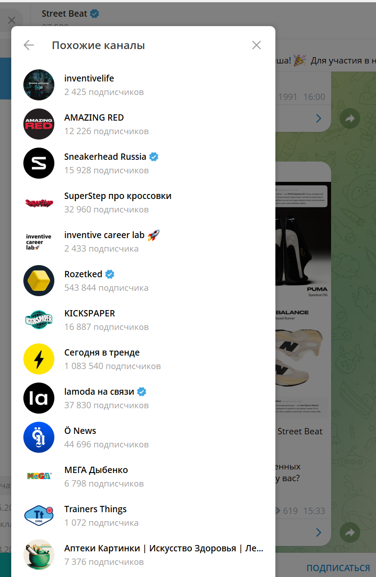
Task: Select the AMAZING RED channel logo
Action: click(x=39, y=124)
